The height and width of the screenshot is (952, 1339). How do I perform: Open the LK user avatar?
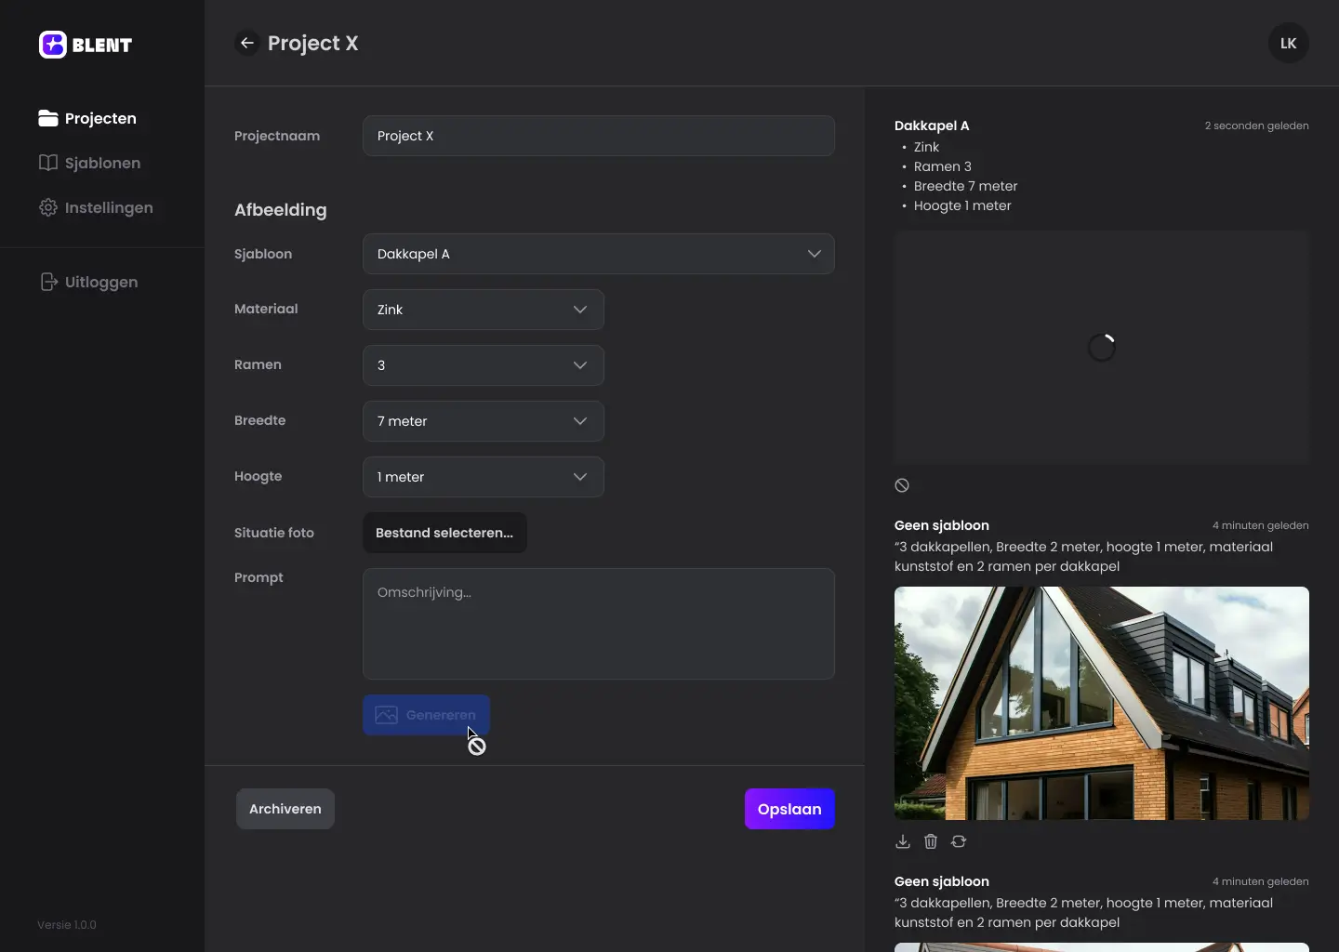(1288, 43)
